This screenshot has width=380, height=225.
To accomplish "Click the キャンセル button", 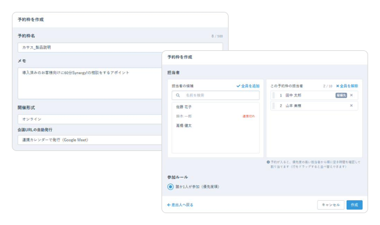I will tap(331, 205).
